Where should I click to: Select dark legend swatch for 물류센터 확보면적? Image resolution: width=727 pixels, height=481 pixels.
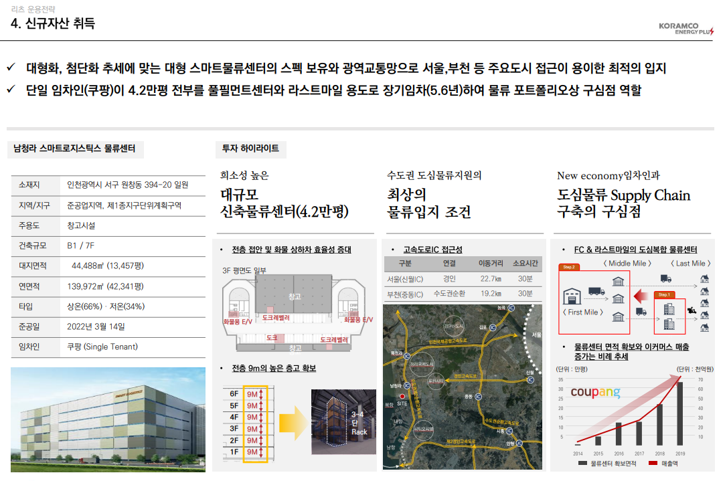pyautogui.click(x=583, y=463)
